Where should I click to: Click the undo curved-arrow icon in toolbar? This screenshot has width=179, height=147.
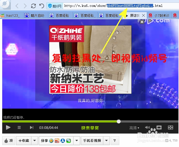42,6
